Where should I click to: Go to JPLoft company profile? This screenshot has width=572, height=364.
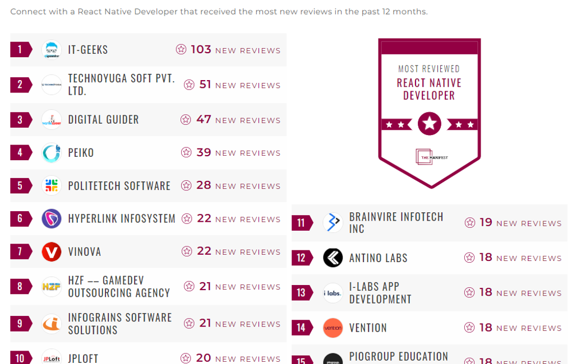click(x=83, y=358)
